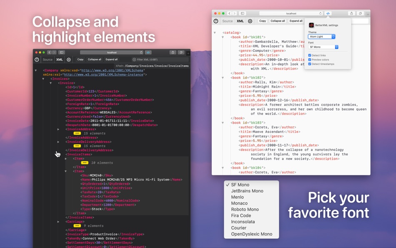396x248 pixels.
Task: Click BetterXML extension icon in light window
Action: [x=328, y=13]
